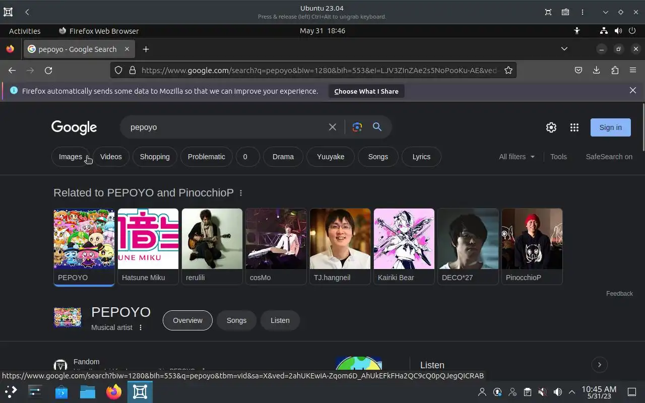This screenshot has height=403, width=645.
Task: Select the TJ.hangneil card
Action: click(340, 247)
